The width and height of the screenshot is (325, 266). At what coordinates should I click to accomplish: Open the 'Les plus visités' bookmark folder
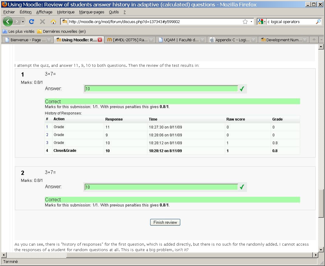click(x=19, y=31)
